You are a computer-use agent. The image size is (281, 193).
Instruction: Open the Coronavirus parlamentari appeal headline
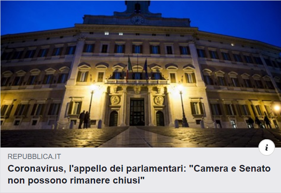click(x=139, y=174)
